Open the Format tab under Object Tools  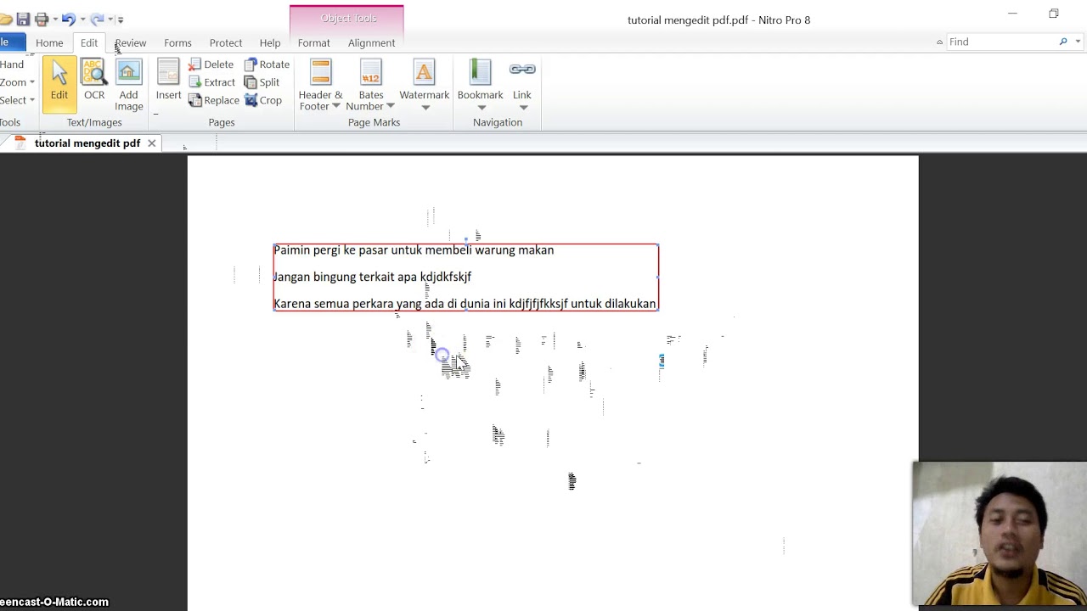tap(314, 42)
